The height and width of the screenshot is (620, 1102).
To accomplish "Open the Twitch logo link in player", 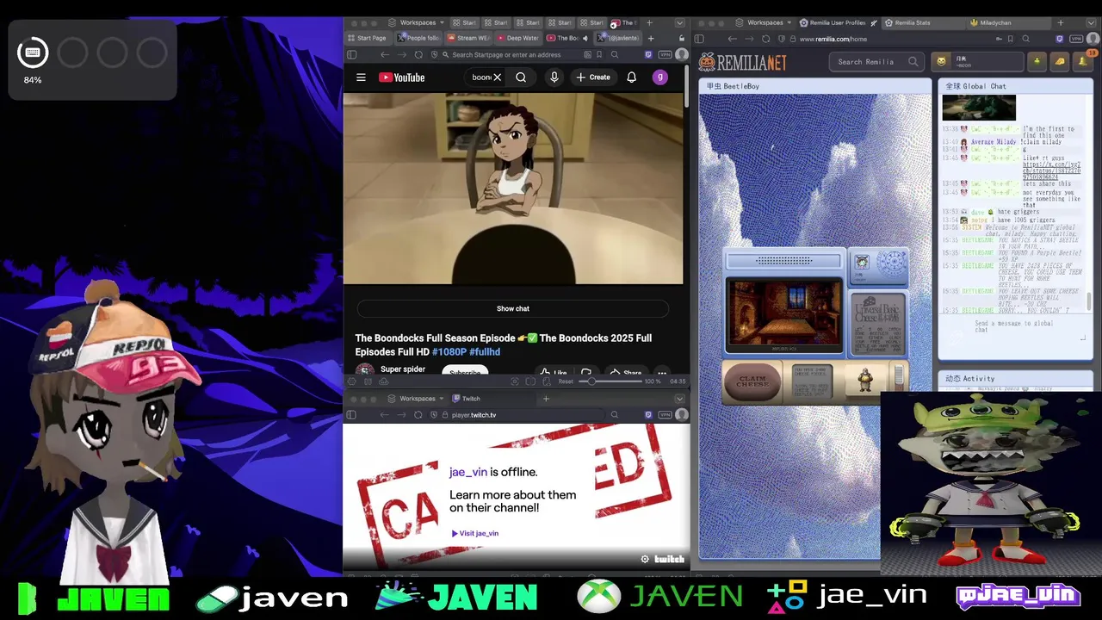I will pyautogui.click(x=669, y=560).
